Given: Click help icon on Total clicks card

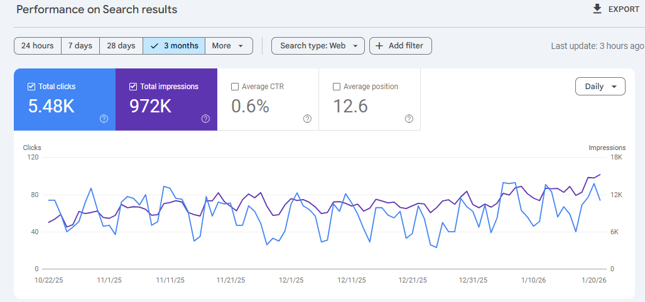Looking at the screenshot, I should tap(104, 119).
